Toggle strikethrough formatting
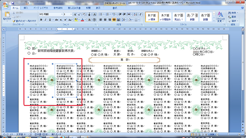This screenshot has height=138, width=246. [57, 20]
